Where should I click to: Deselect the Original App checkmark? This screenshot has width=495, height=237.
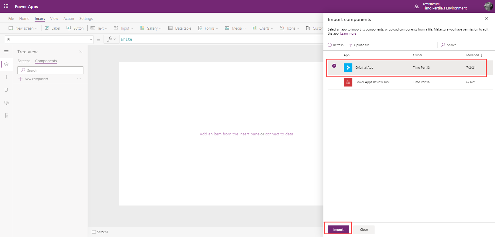pos(334,66)
